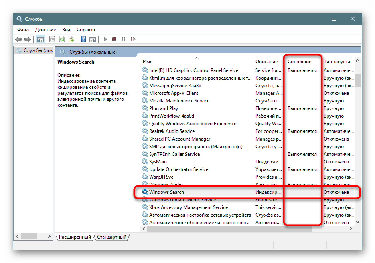Click the Stop service square icon

click(x=114, y=39)
